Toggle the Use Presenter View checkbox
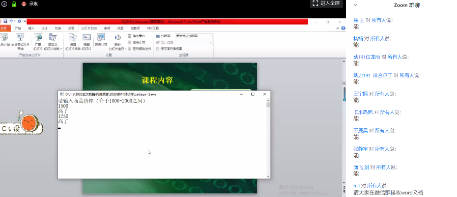457x197 pixels. tap(158, 49)
